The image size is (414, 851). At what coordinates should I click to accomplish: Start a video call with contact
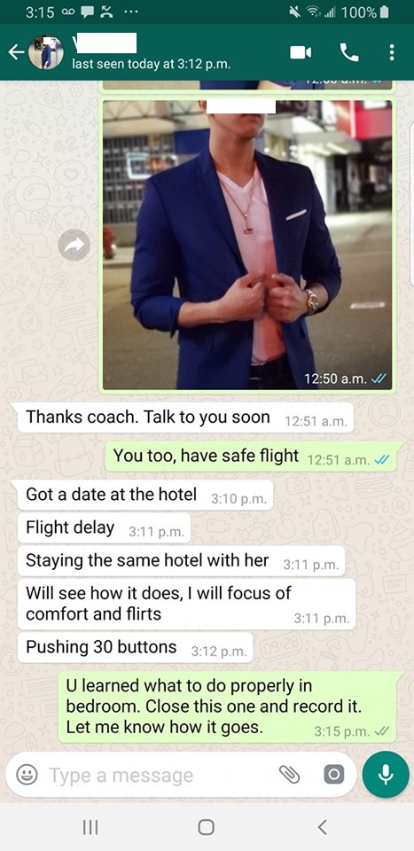(301, 52)
